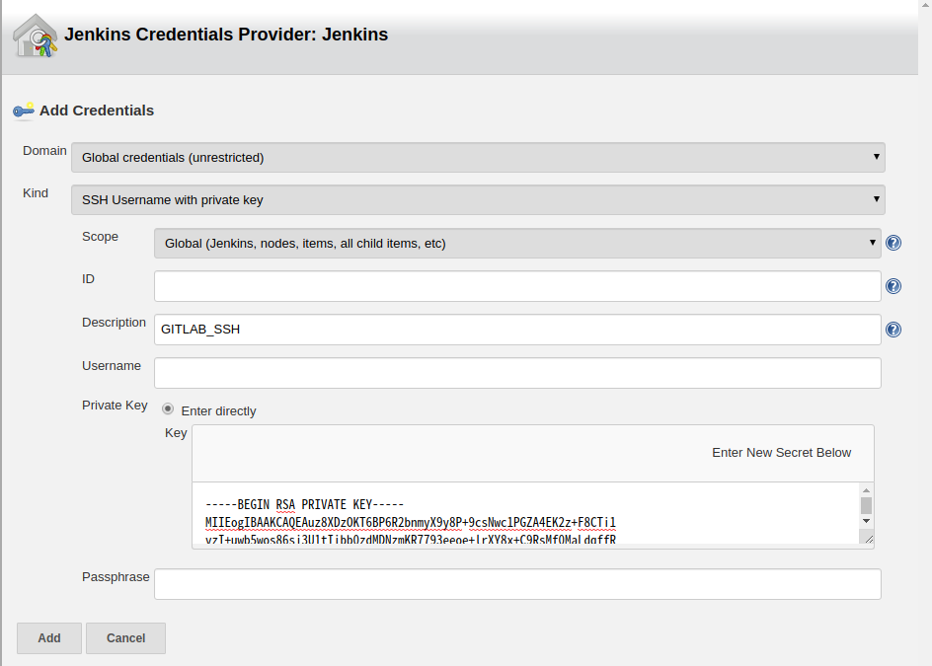The height and width of the screenshot is (666, 932).
Task: Click the Jenkins Credentials Provider: Jenkins title
Action: coord(226,35)
